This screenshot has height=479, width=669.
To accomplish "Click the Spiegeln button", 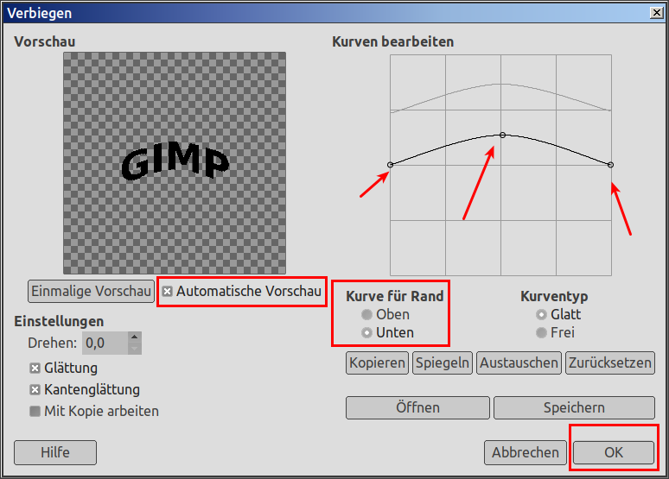I will pos(443,362).
